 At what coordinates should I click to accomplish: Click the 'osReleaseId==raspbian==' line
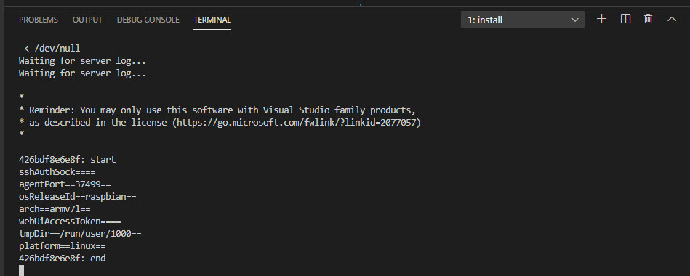click(x=78, y=196)
